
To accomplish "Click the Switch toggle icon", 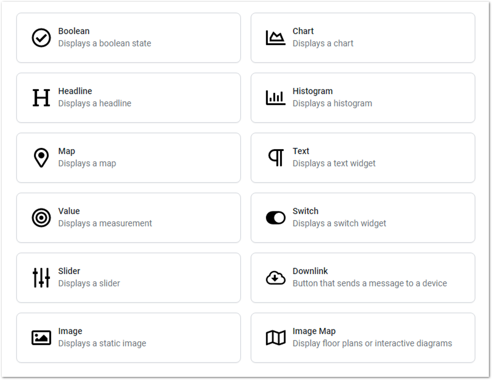I will click(275, 217).
